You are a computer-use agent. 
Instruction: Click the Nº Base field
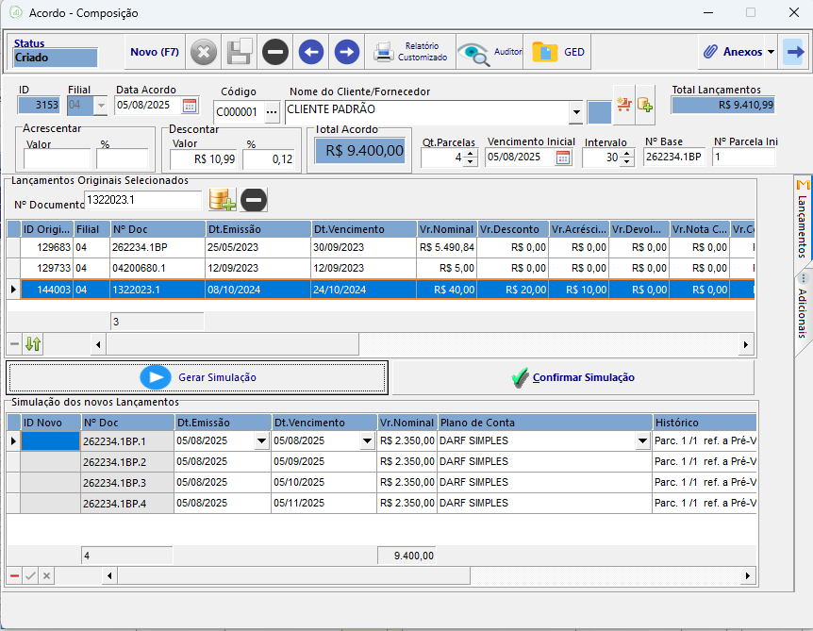[674, 157]
